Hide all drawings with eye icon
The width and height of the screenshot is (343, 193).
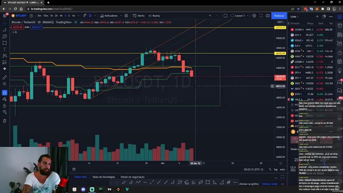click(x=5, y=112)
